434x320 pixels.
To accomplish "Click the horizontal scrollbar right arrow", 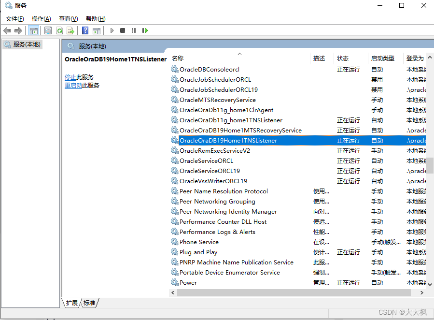I will pyautogui.click(x=422, y=292).
